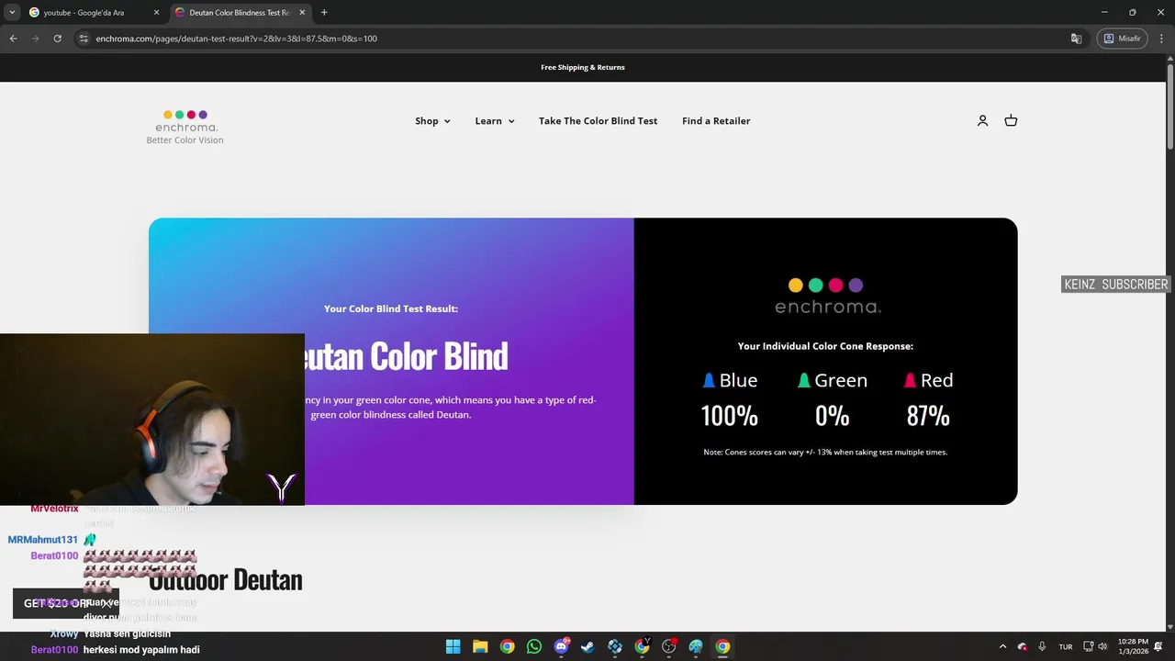Viewport: 1175px width, 661px height.
Task: Open the Windows Start menu
Action: pyautogui.click(x=453, y=646)
